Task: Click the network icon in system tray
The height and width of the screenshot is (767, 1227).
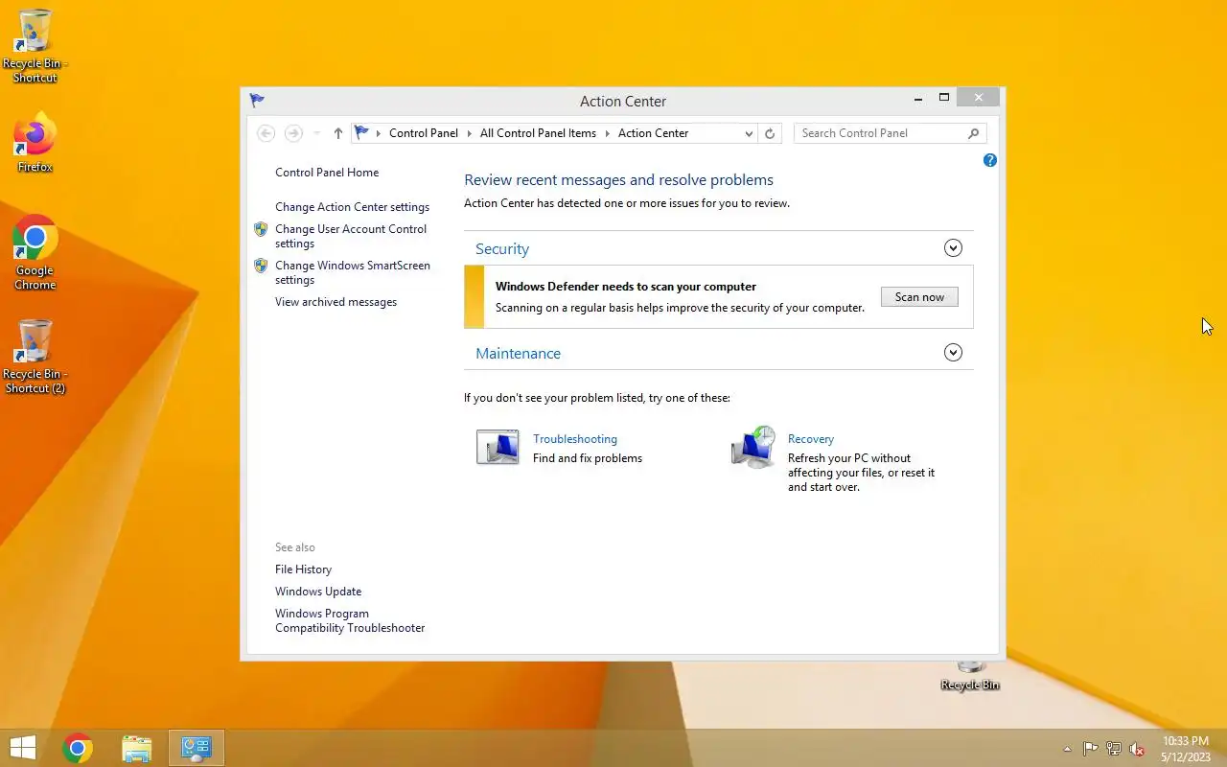Action: [1114, 749]
